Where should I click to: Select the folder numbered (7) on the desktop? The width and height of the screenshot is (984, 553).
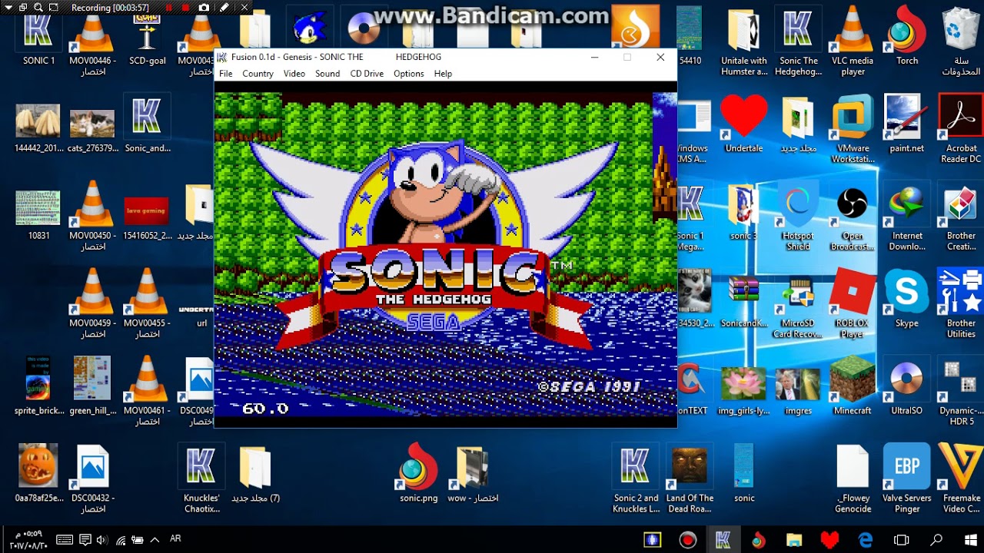tap(255, 475)
